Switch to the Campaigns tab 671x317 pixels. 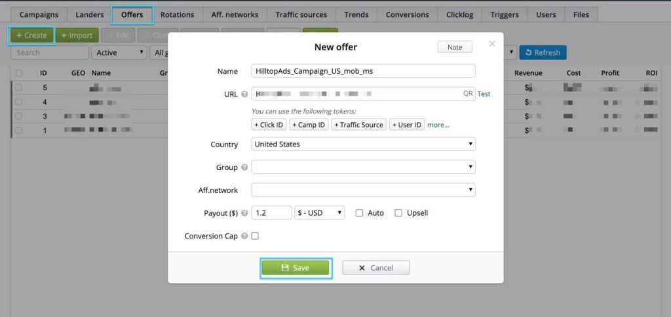point(39,14)
